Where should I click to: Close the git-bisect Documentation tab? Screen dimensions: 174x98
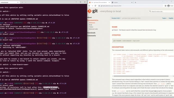tap(109, 2)
